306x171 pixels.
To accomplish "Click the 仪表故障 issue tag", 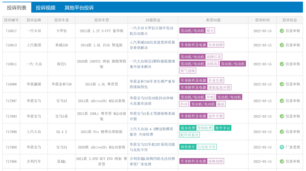I will point(215,45).
